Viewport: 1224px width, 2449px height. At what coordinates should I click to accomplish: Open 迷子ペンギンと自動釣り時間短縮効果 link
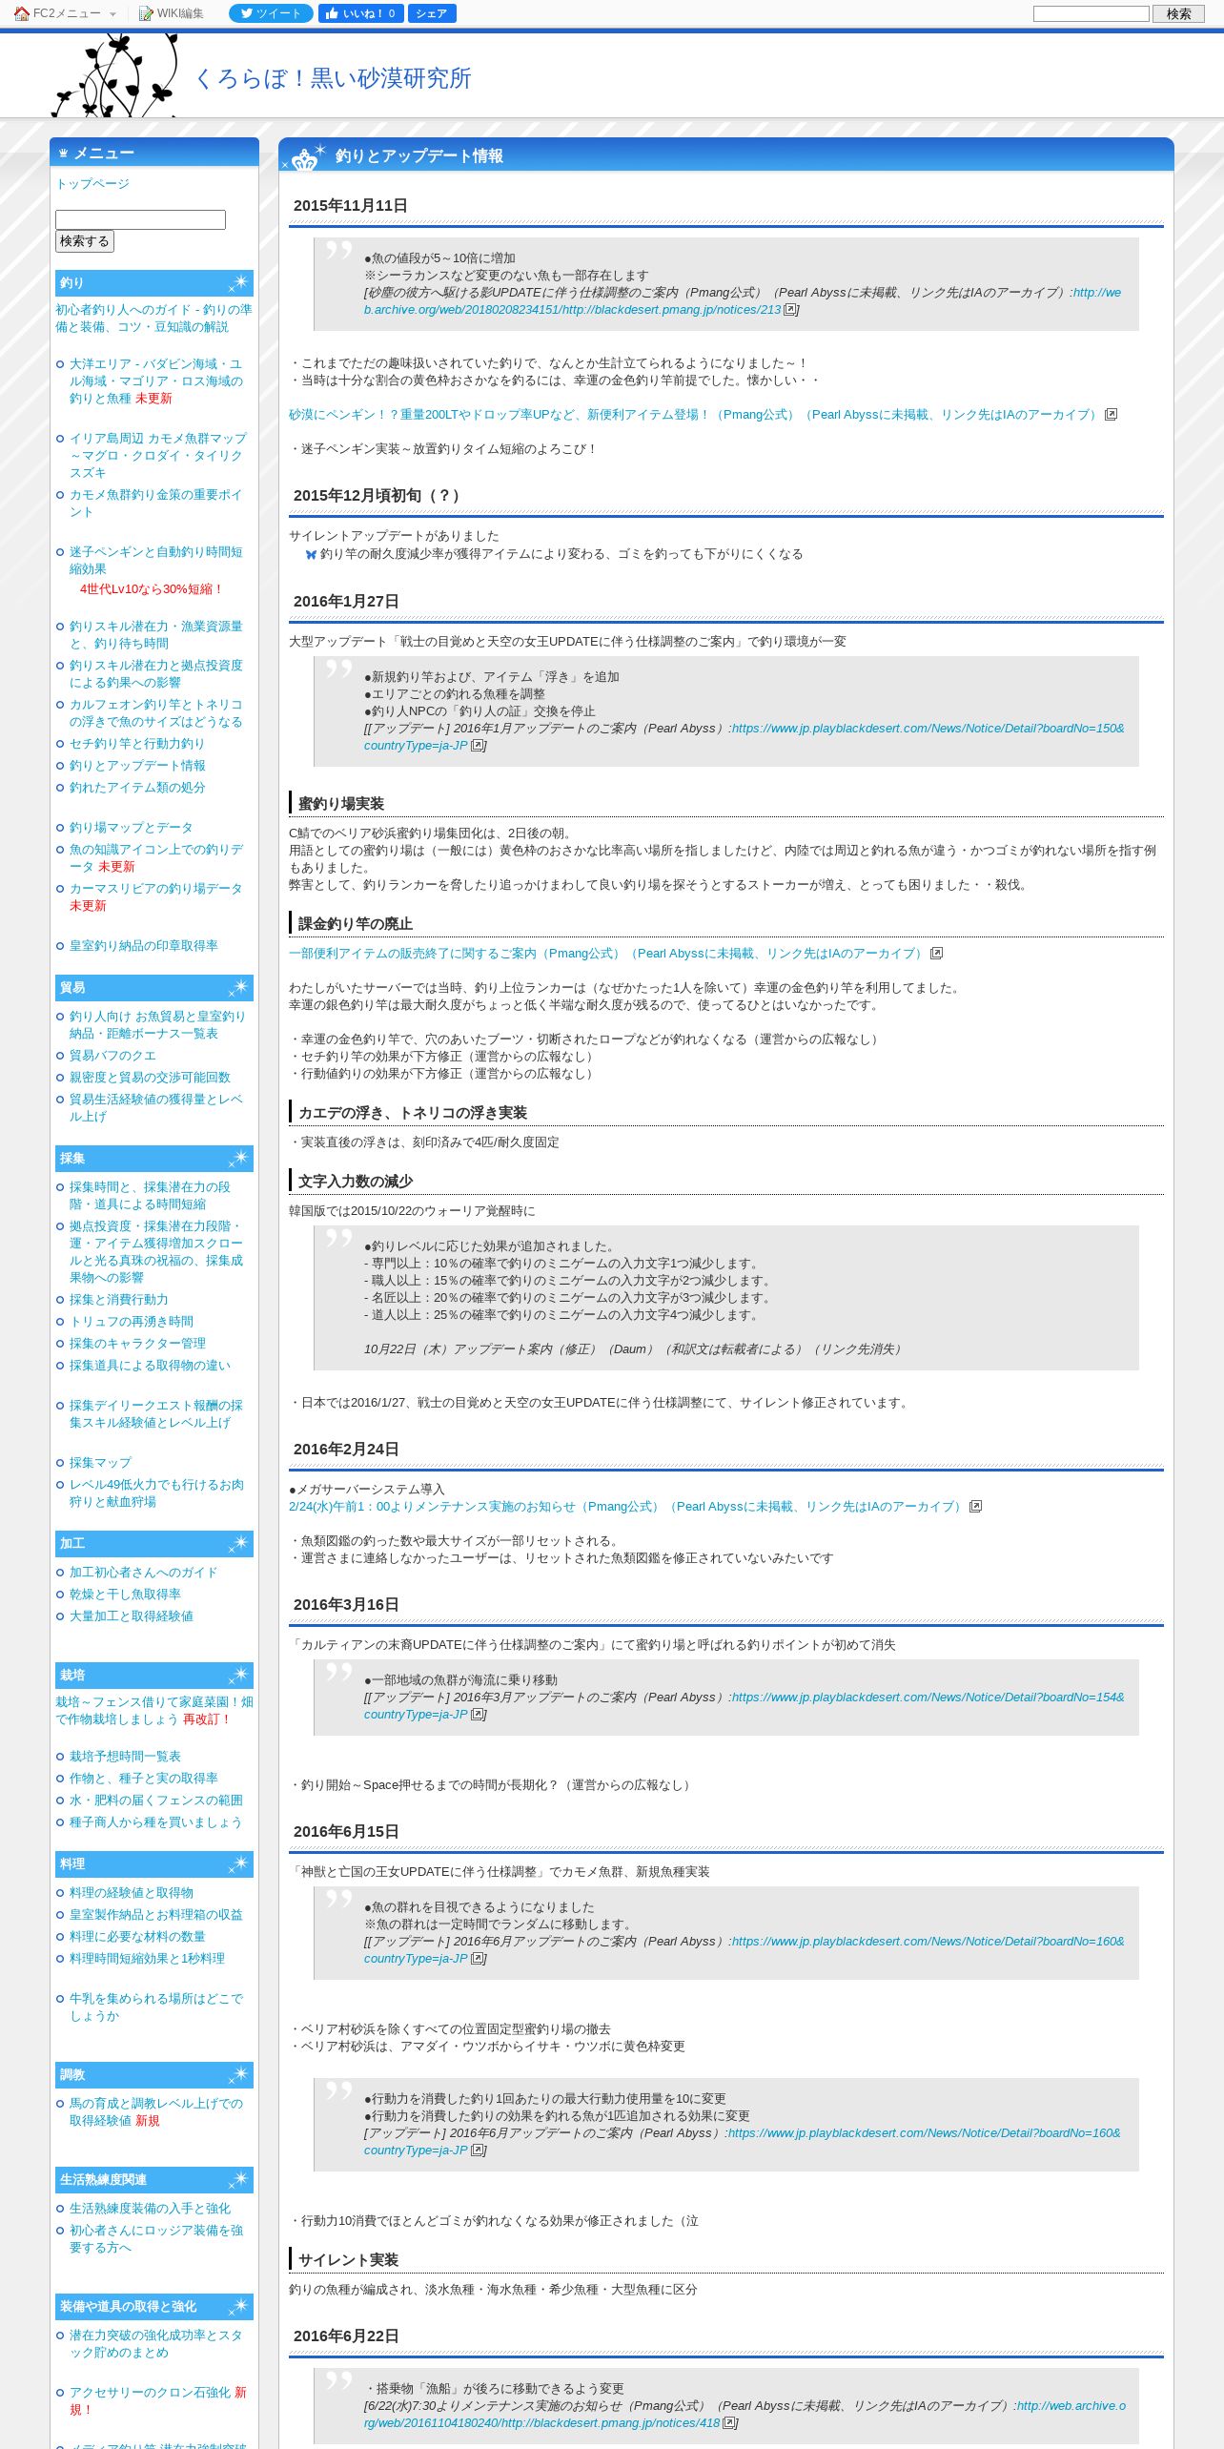pyautogui.click(x=156, y=560)
